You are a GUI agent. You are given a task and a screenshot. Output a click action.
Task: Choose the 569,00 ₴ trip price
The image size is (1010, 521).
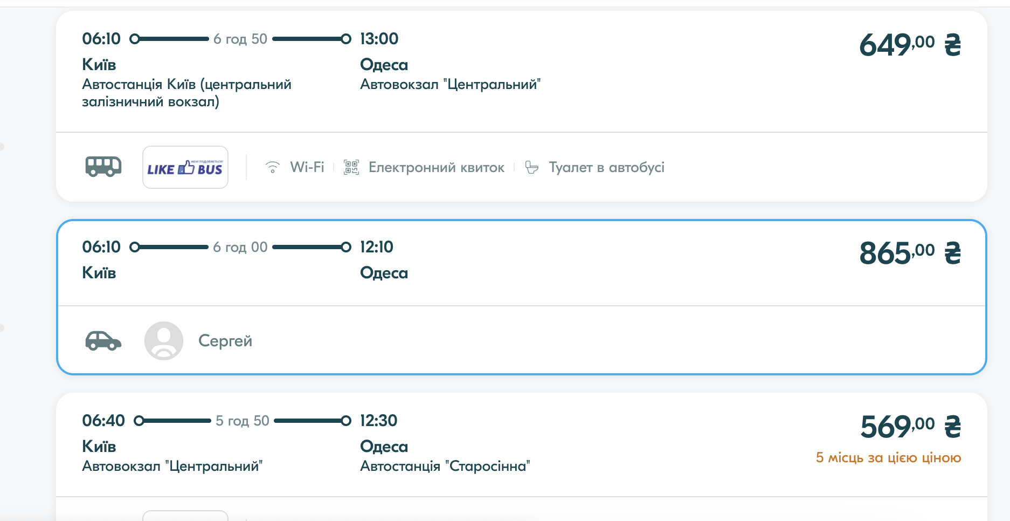tap(910, 427)
